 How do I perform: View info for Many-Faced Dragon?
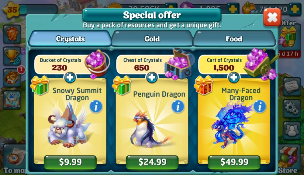(260, 107)
